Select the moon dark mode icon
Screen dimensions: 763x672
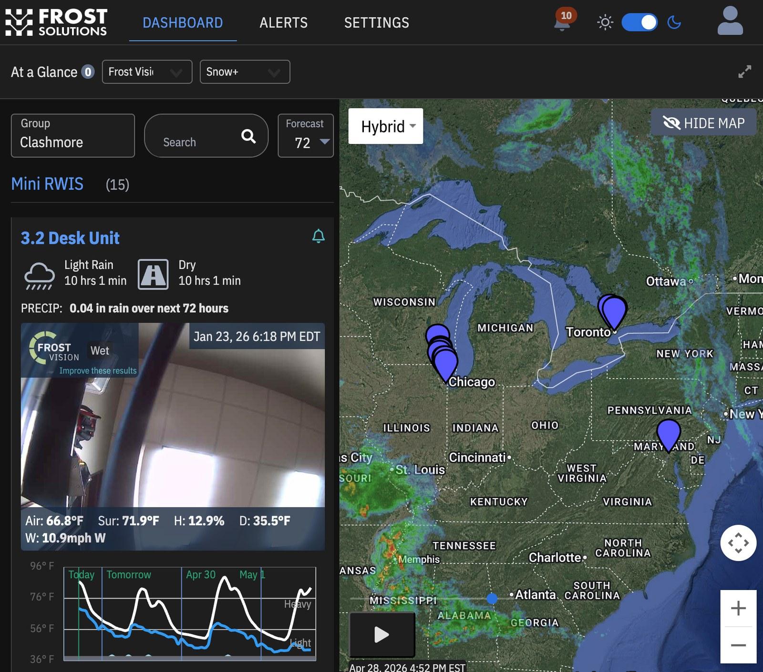[x=674, y=22]
